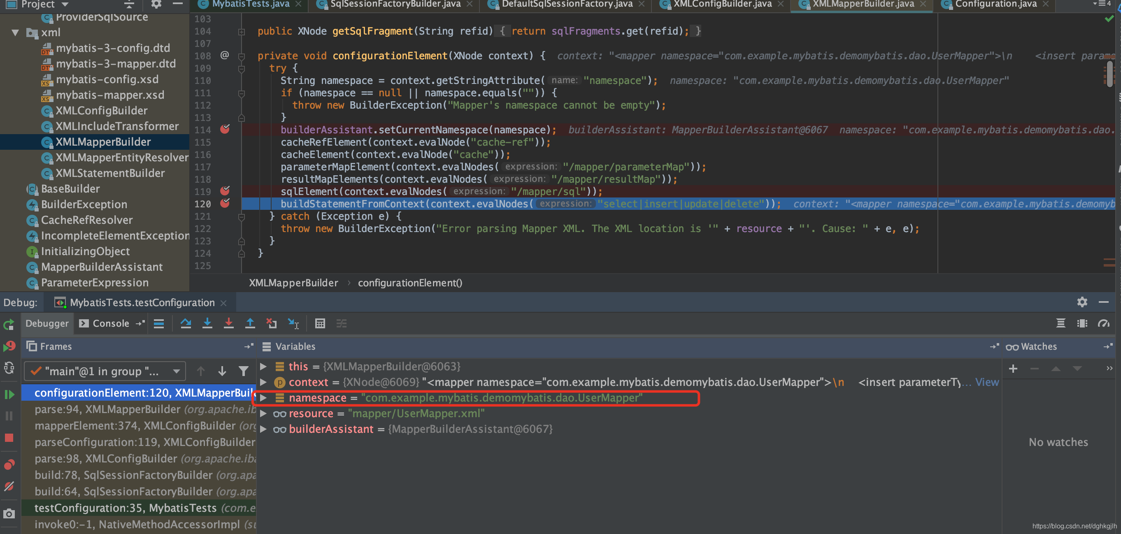Click the Step Into blue arrow icon
1121x534 pixels.
tap(207, 323)
